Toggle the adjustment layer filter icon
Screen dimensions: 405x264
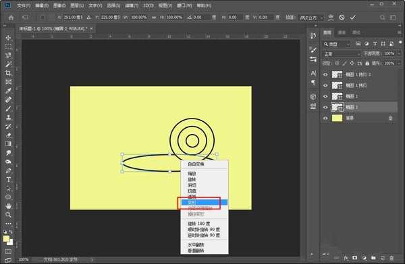coord(367,44)
